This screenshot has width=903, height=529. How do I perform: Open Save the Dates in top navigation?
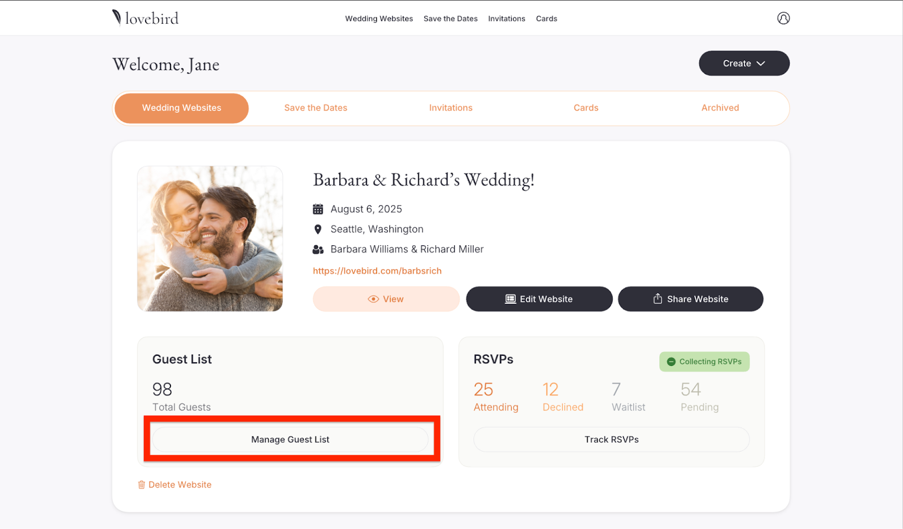pyautogui.click(x=450, y=19)
